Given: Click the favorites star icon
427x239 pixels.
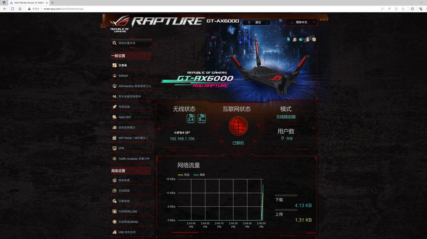Looking at the screenshot, I should click(x=403, y=9).
